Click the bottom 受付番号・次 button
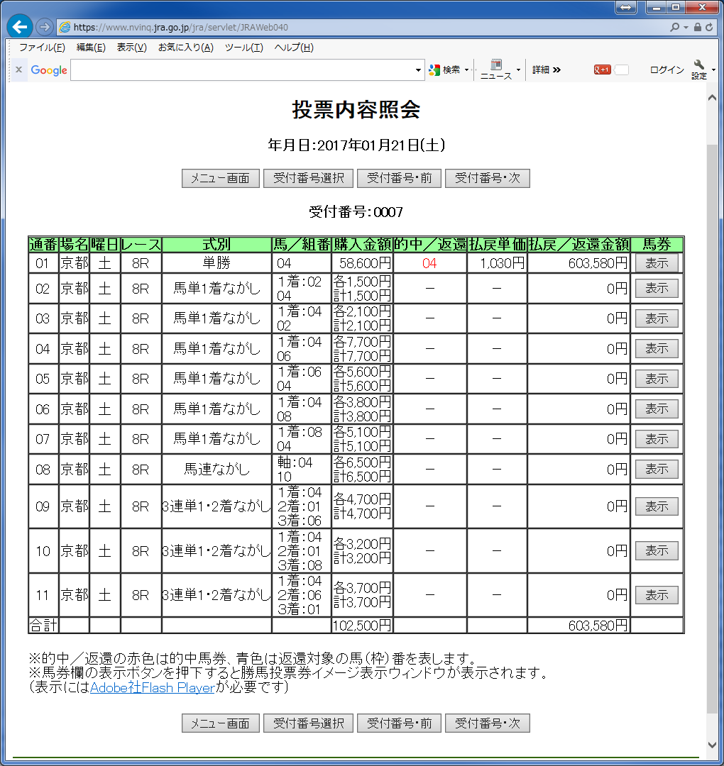The image size is (724, 766). (x=488, y=723)
